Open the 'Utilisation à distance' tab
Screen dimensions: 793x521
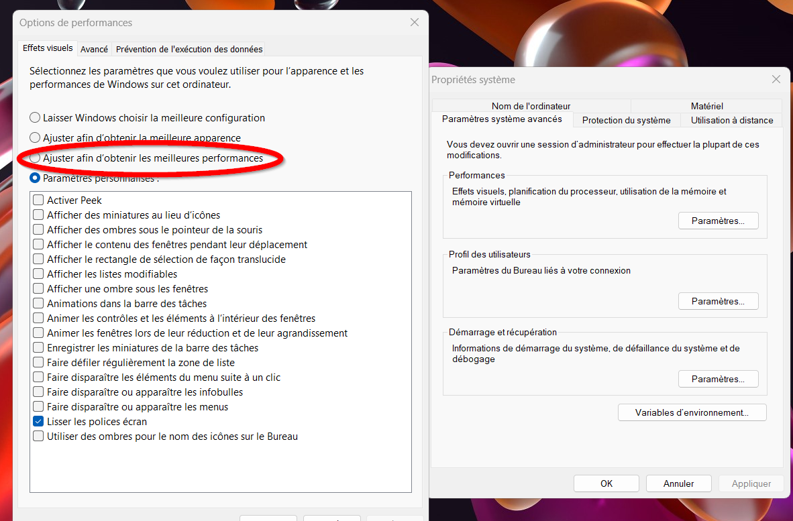(732, 120)
